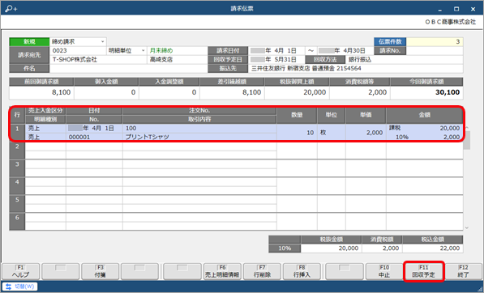Open F6 売上明細情報 sales detail info
The width and height of the screenshot is (484, 293).
pos(222,271)
